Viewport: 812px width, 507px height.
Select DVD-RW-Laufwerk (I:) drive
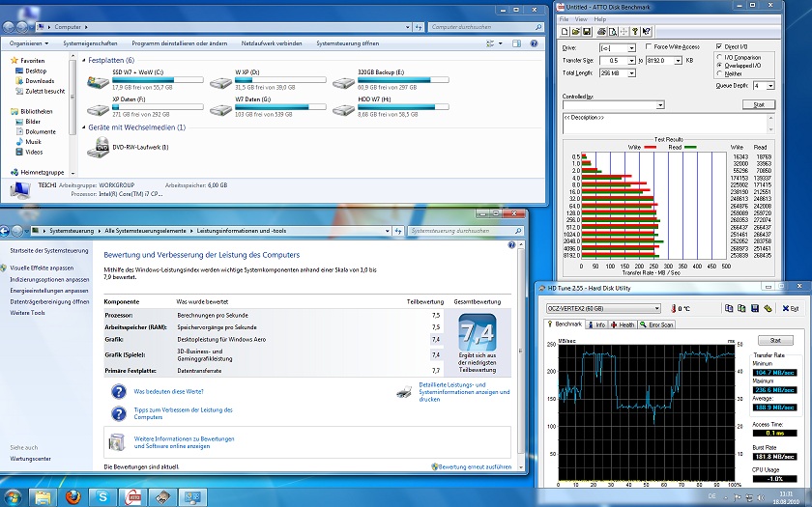click(x=129, y=148)
